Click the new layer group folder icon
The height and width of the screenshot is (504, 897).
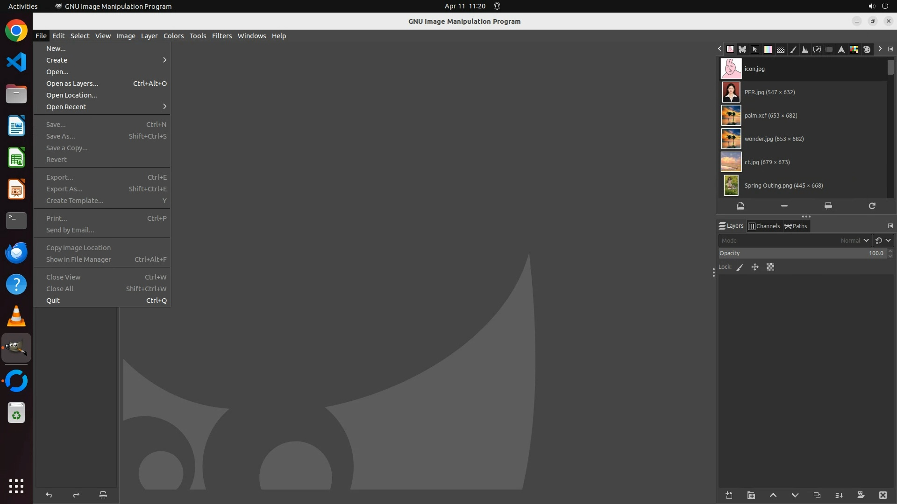[x=751, y=495]
